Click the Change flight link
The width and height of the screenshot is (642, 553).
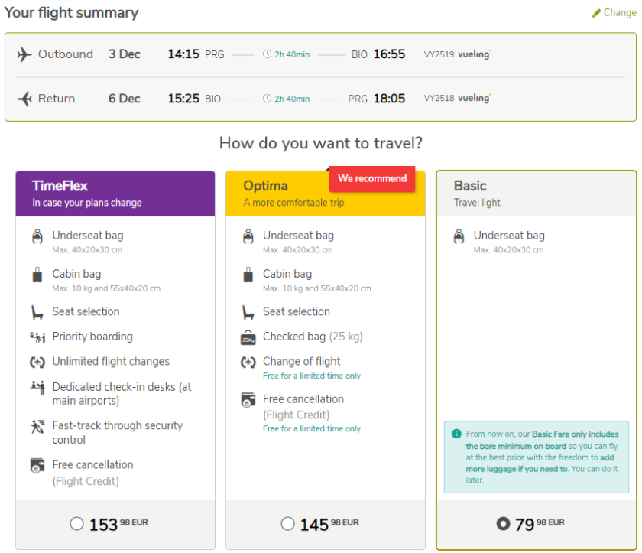tap(619, 13)
